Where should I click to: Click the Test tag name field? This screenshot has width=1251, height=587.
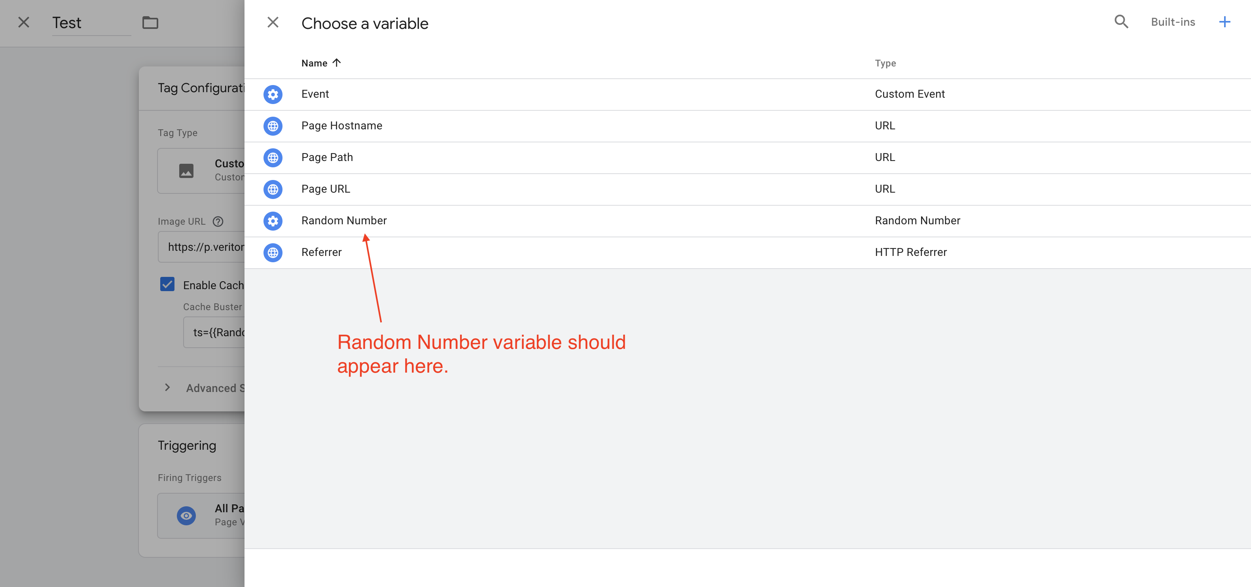91,23
